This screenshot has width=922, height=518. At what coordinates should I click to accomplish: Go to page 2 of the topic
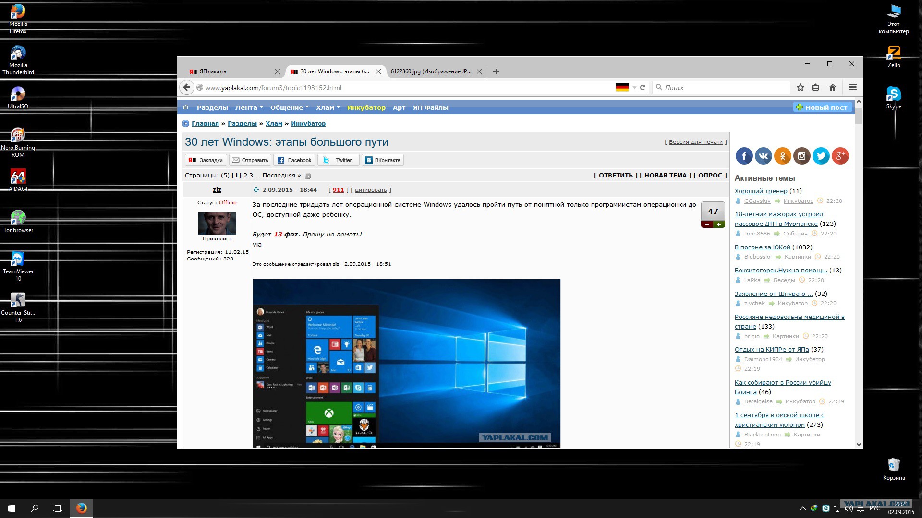point(245,176)
